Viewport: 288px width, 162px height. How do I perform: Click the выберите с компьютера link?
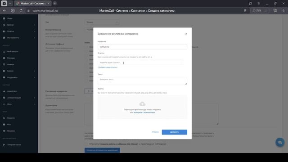(144, 112)
